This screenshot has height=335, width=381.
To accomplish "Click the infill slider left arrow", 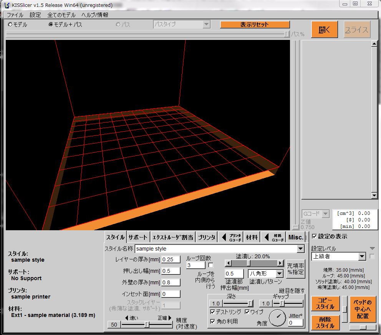I will (228, 263).
